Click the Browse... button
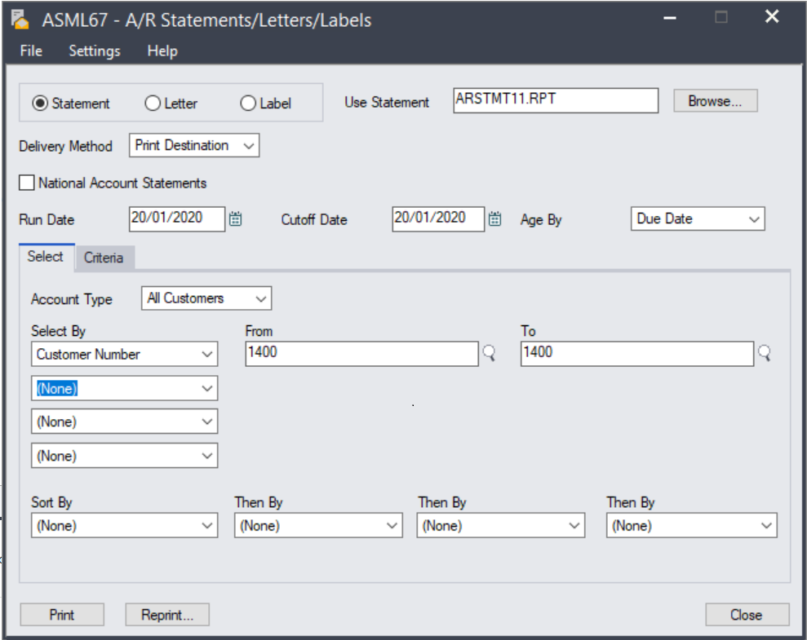 (x=715, y=101)
